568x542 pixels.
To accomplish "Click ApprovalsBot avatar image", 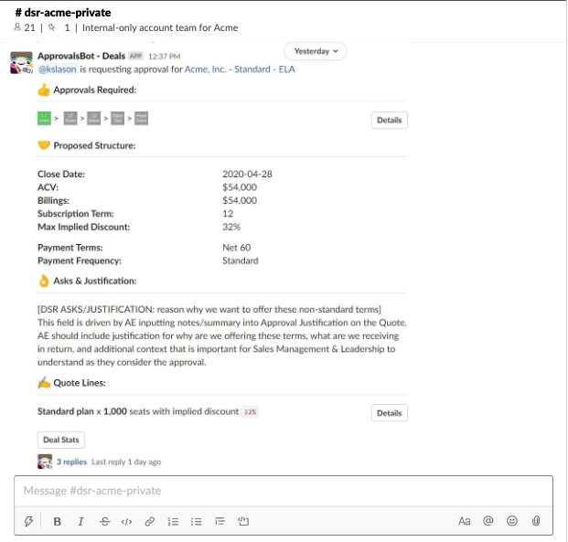I will [x=21, y=63].
